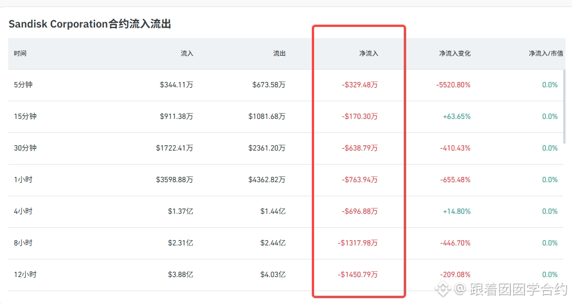The image size is (572, 304).
Task: Select the 15分钟 row label
Action: 25,117
